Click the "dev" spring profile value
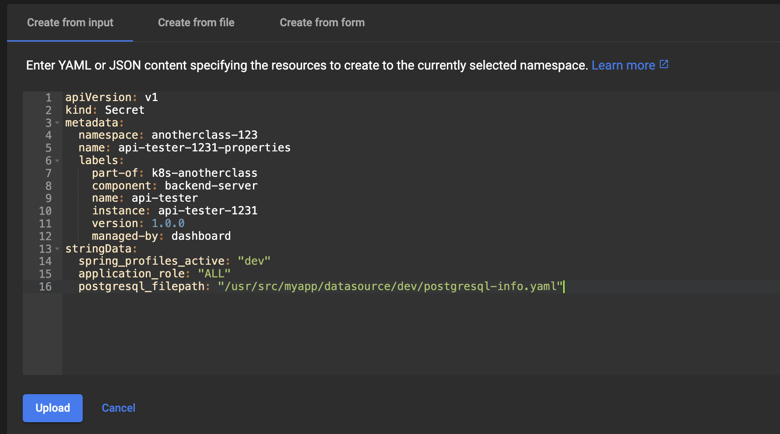 pos(254,261)
